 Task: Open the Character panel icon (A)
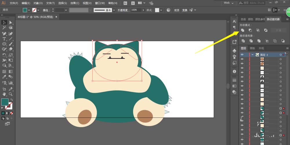pyautogui.click(x=234, y=22)
